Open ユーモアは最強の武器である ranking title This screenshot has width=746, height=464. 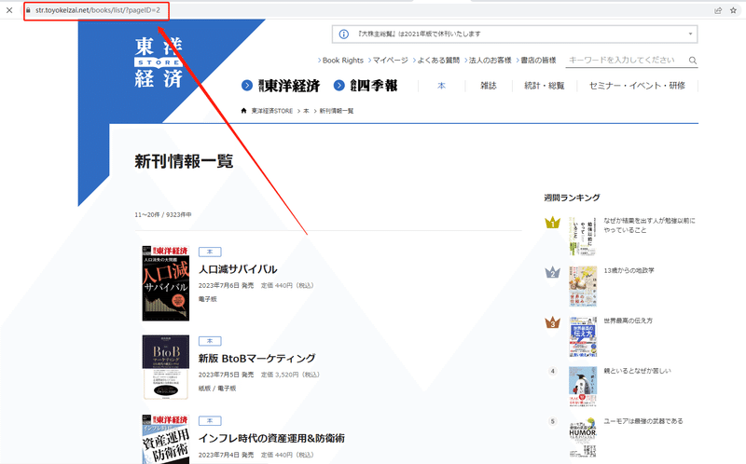pos(643,421)
